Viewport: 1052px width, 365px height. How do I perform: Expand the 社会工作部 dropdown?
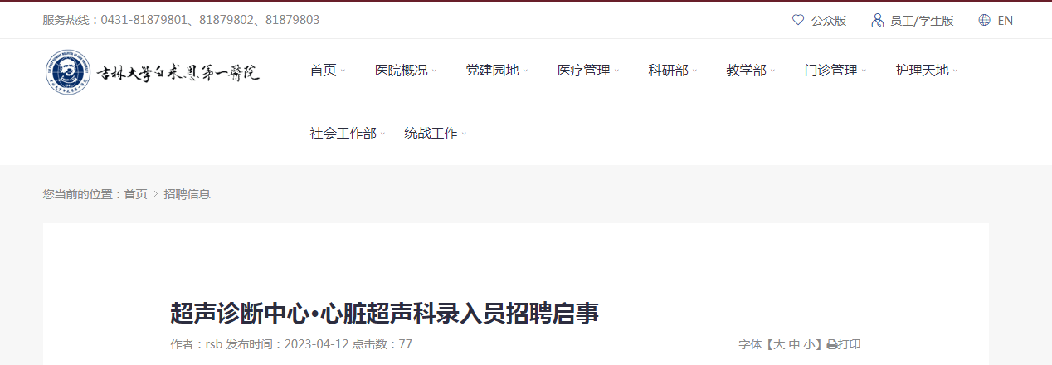[348, 133]
